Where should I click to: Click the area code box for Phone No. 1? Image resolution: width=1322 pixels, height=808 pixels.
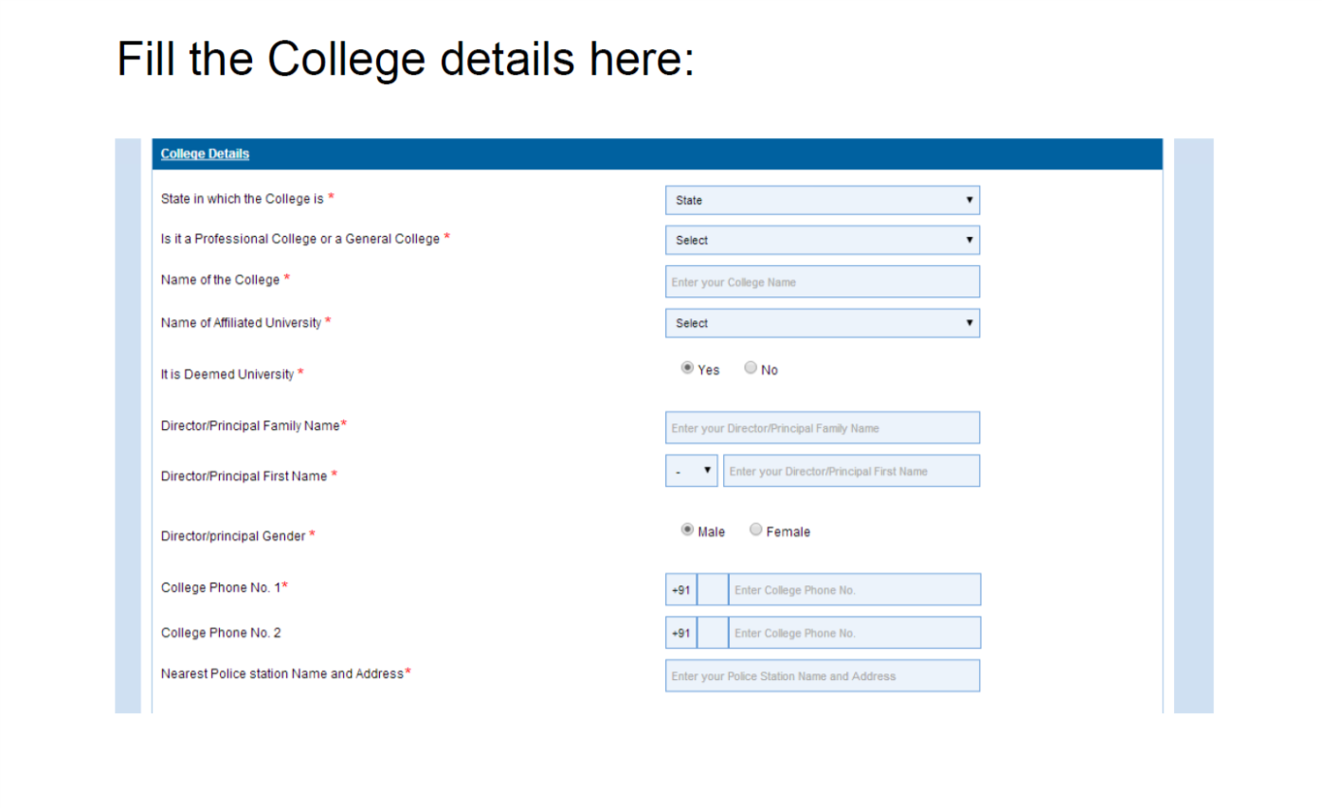pyautogui.click(x=713, y=589)
